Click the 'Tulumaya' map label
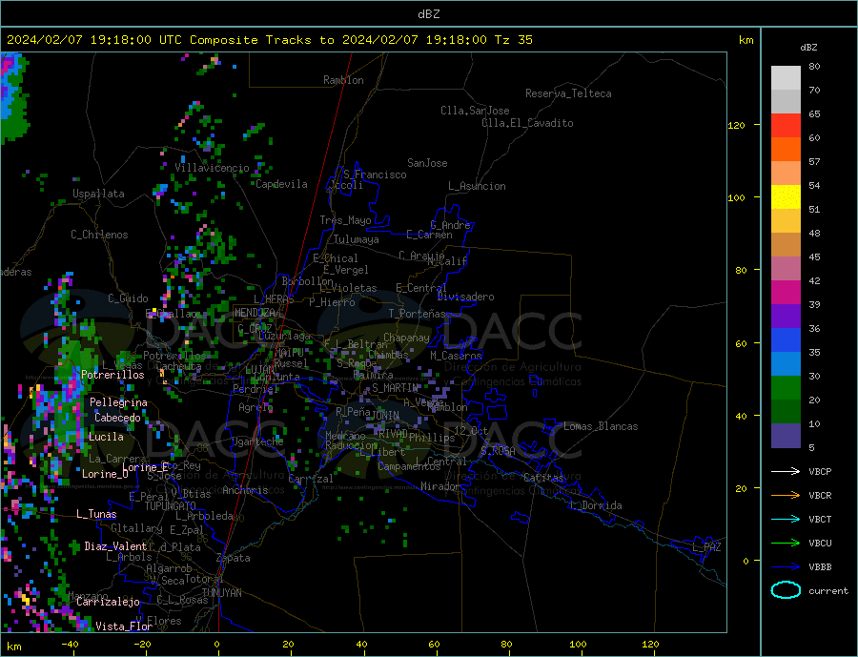 coord(357,239)
